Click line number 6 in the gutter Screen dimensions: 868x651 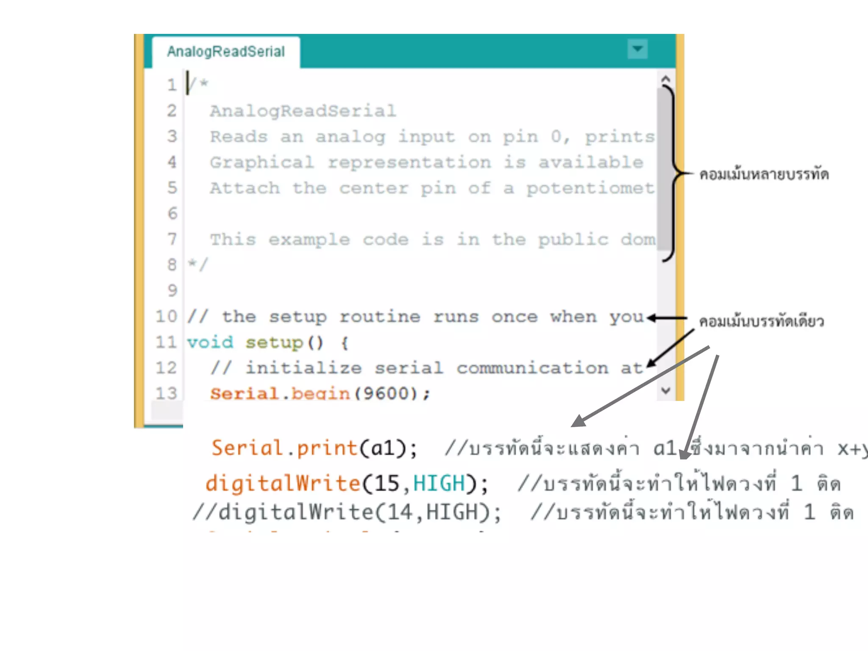(x=172, y=213)
